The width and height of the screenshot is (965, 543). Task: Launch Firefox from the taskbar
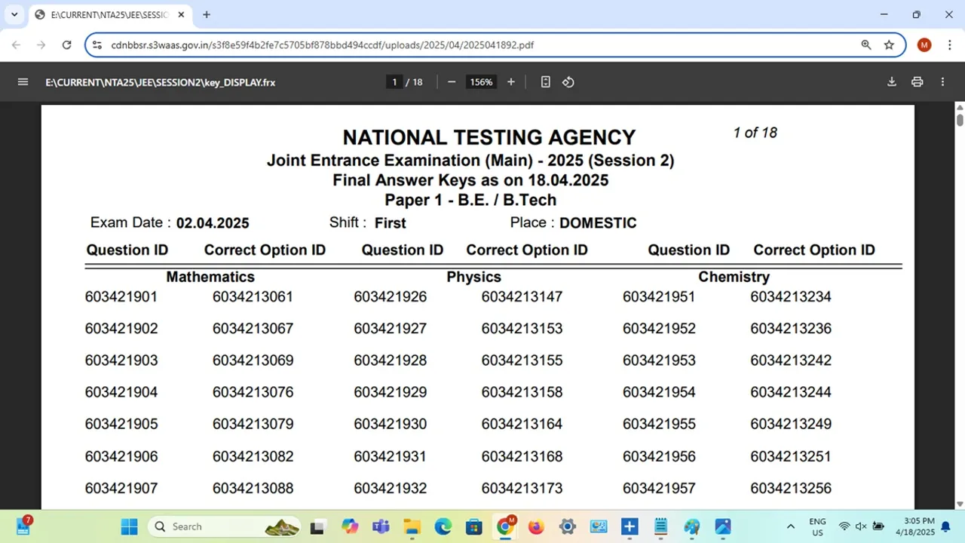(x=536, y=526)
